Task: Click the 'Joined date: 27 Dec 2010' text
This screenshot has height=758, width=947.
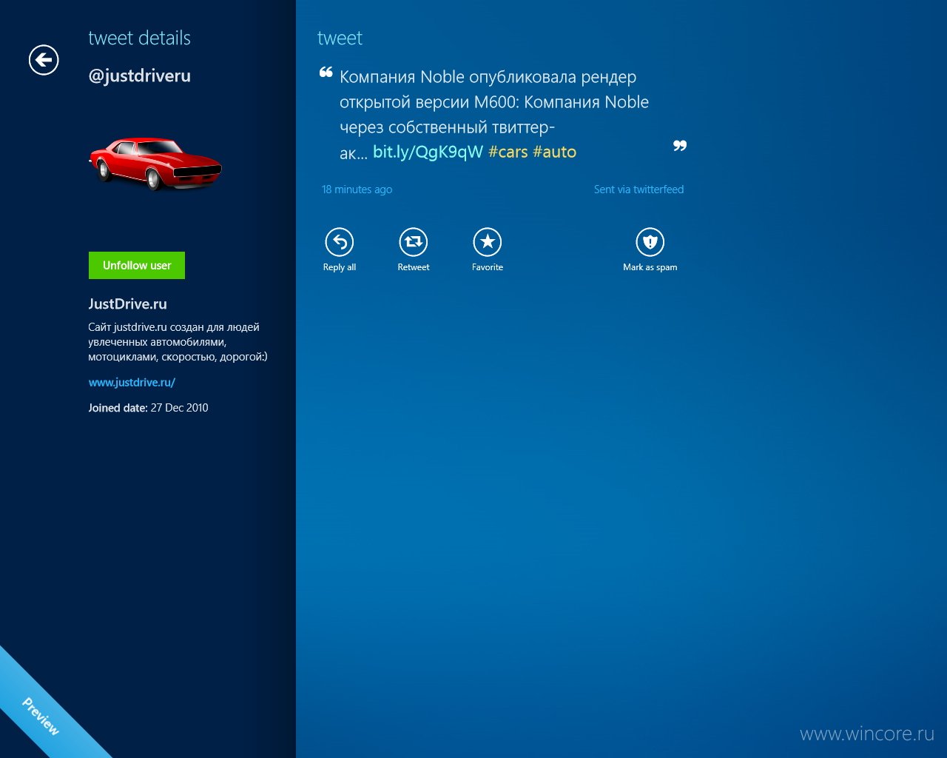Action: point(148,408)
